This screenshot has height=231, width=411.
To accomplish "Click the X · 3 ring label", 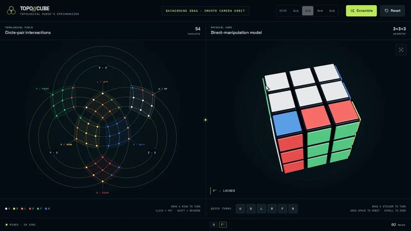I will pyautogui.click(x=103, y=68).
